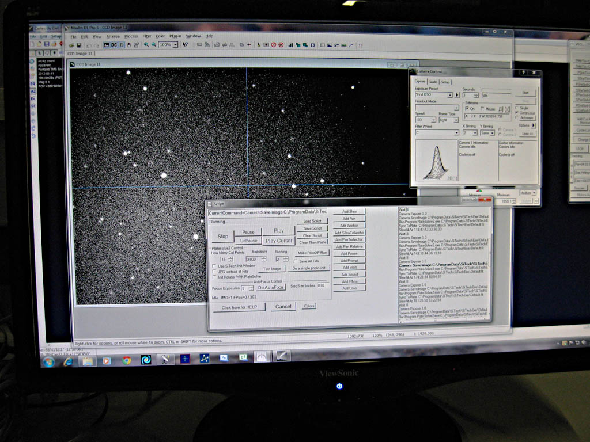Click the Seconds exposure field

pos(468,96)
